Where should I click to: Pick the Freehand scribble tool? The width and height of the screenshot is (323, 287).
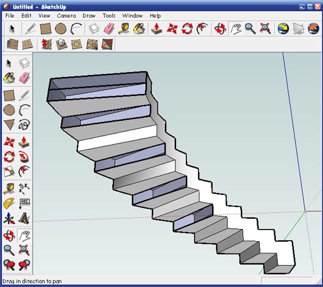24,125
